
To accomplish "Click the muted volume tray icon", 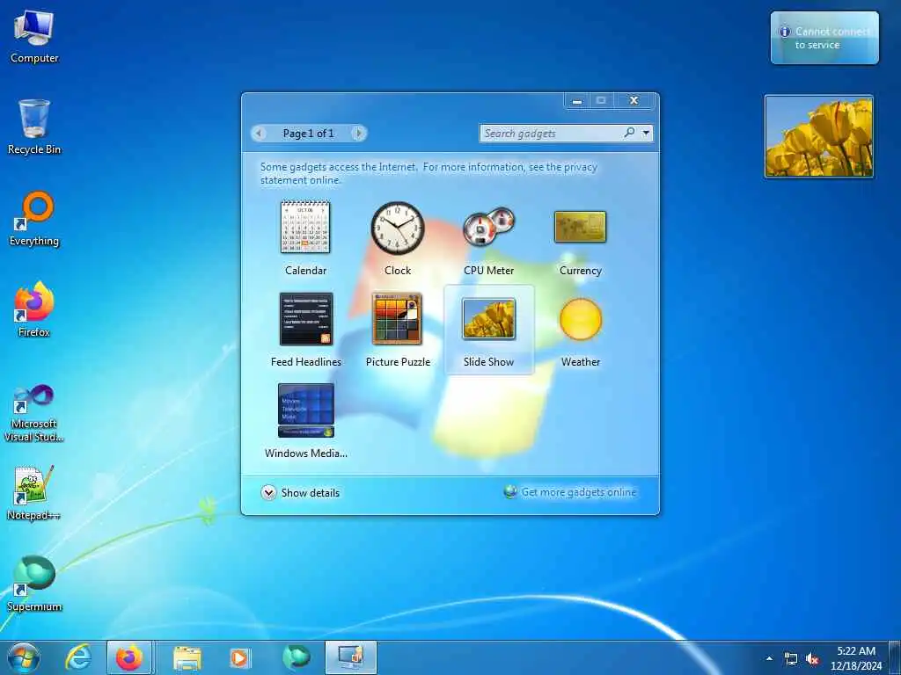I will [812, 659].
